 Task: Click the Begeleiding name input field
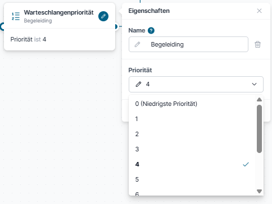[188, 44]
